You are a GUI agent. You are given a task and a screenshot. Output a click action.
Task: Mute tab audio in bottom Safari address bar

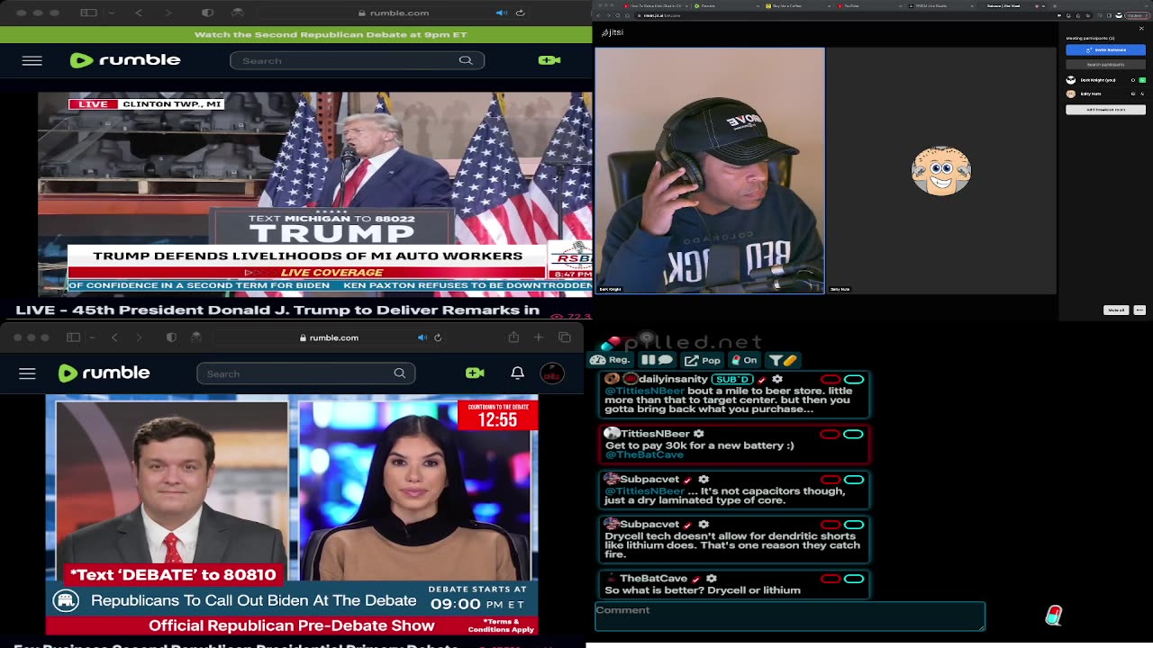click(x=422, y=337)
